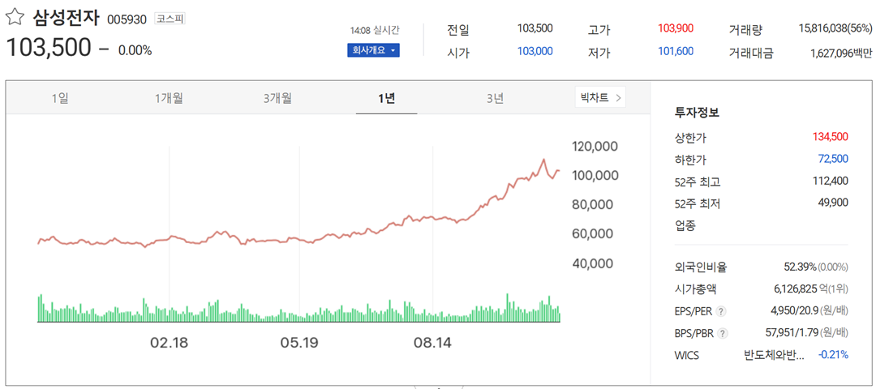
Task: Click the 하한가 value 72,500
Action: (x=833, y=159)
